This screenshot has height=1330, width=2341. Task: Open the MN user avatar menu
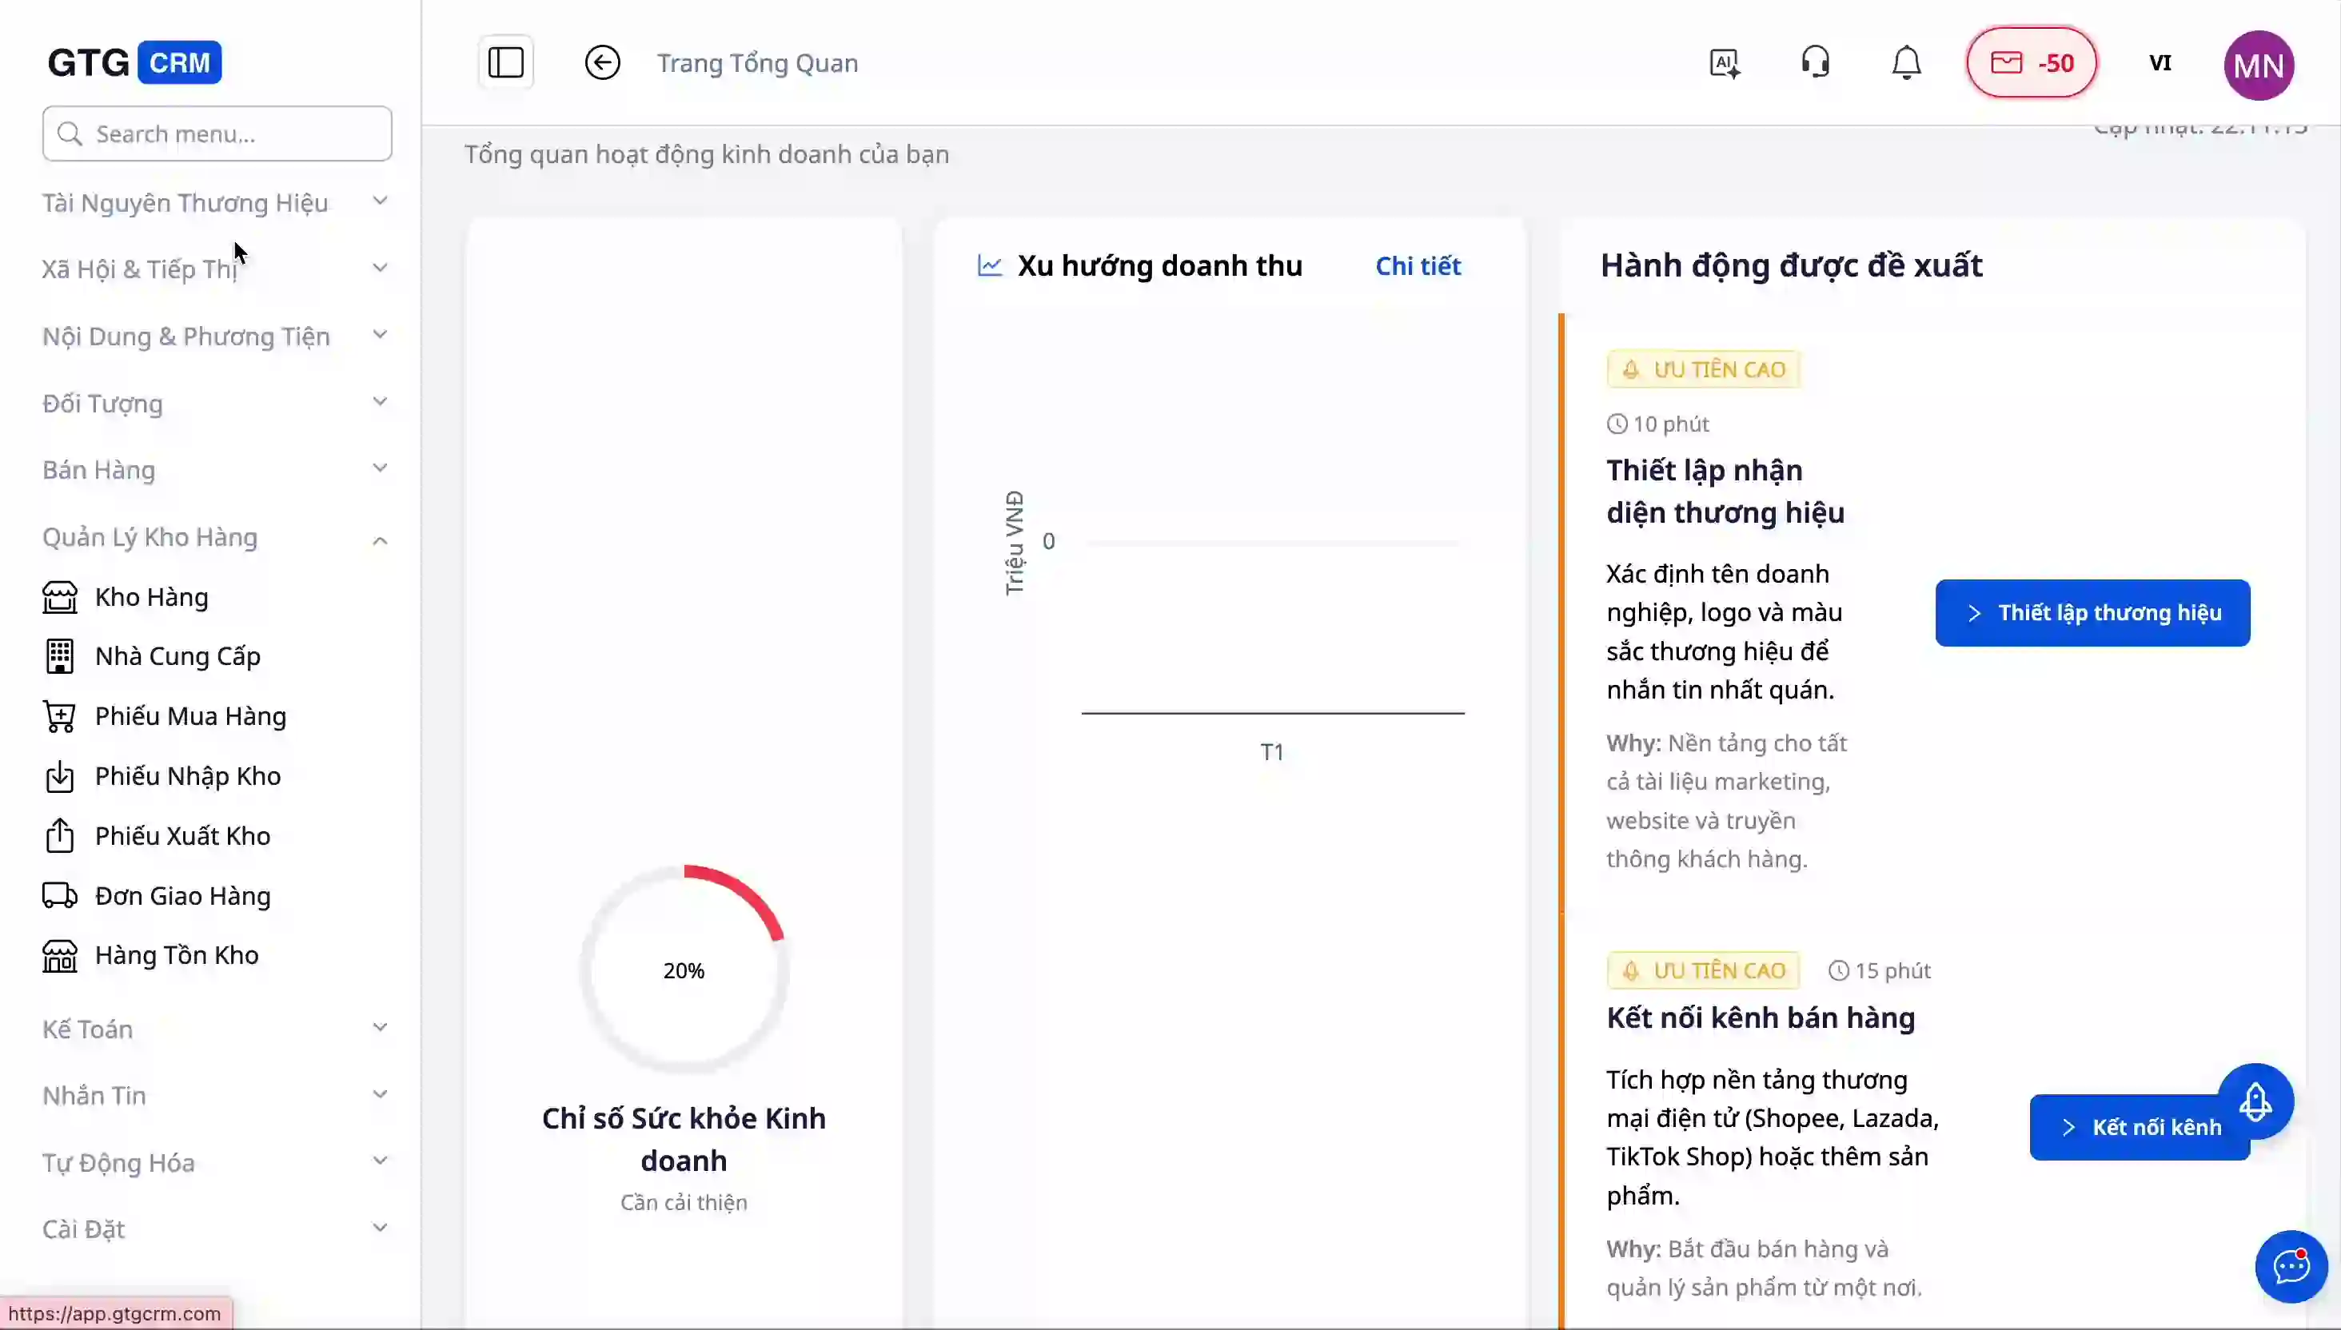click(2258, 65)
